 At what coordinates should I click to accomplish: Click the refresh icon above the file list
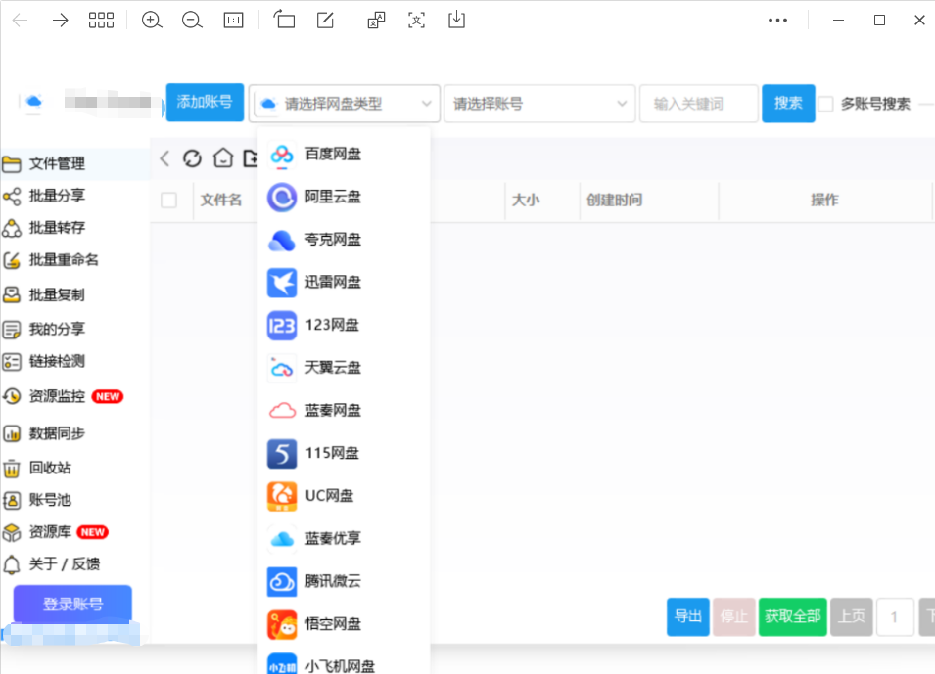[193, 157]
